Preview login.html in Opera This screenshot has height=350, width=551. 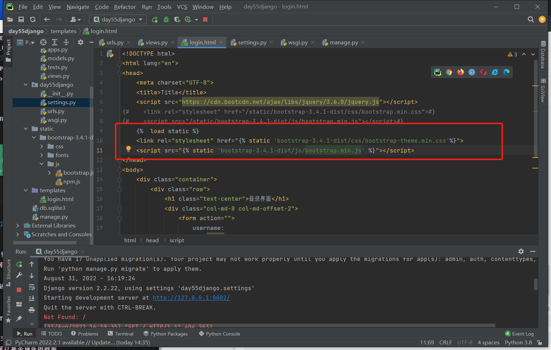[483, 72]
